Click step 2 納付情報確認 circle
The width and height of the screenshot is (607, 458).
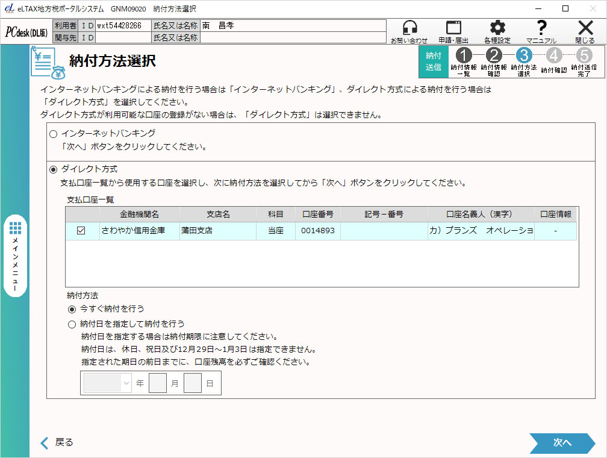(x=494, y=55)
